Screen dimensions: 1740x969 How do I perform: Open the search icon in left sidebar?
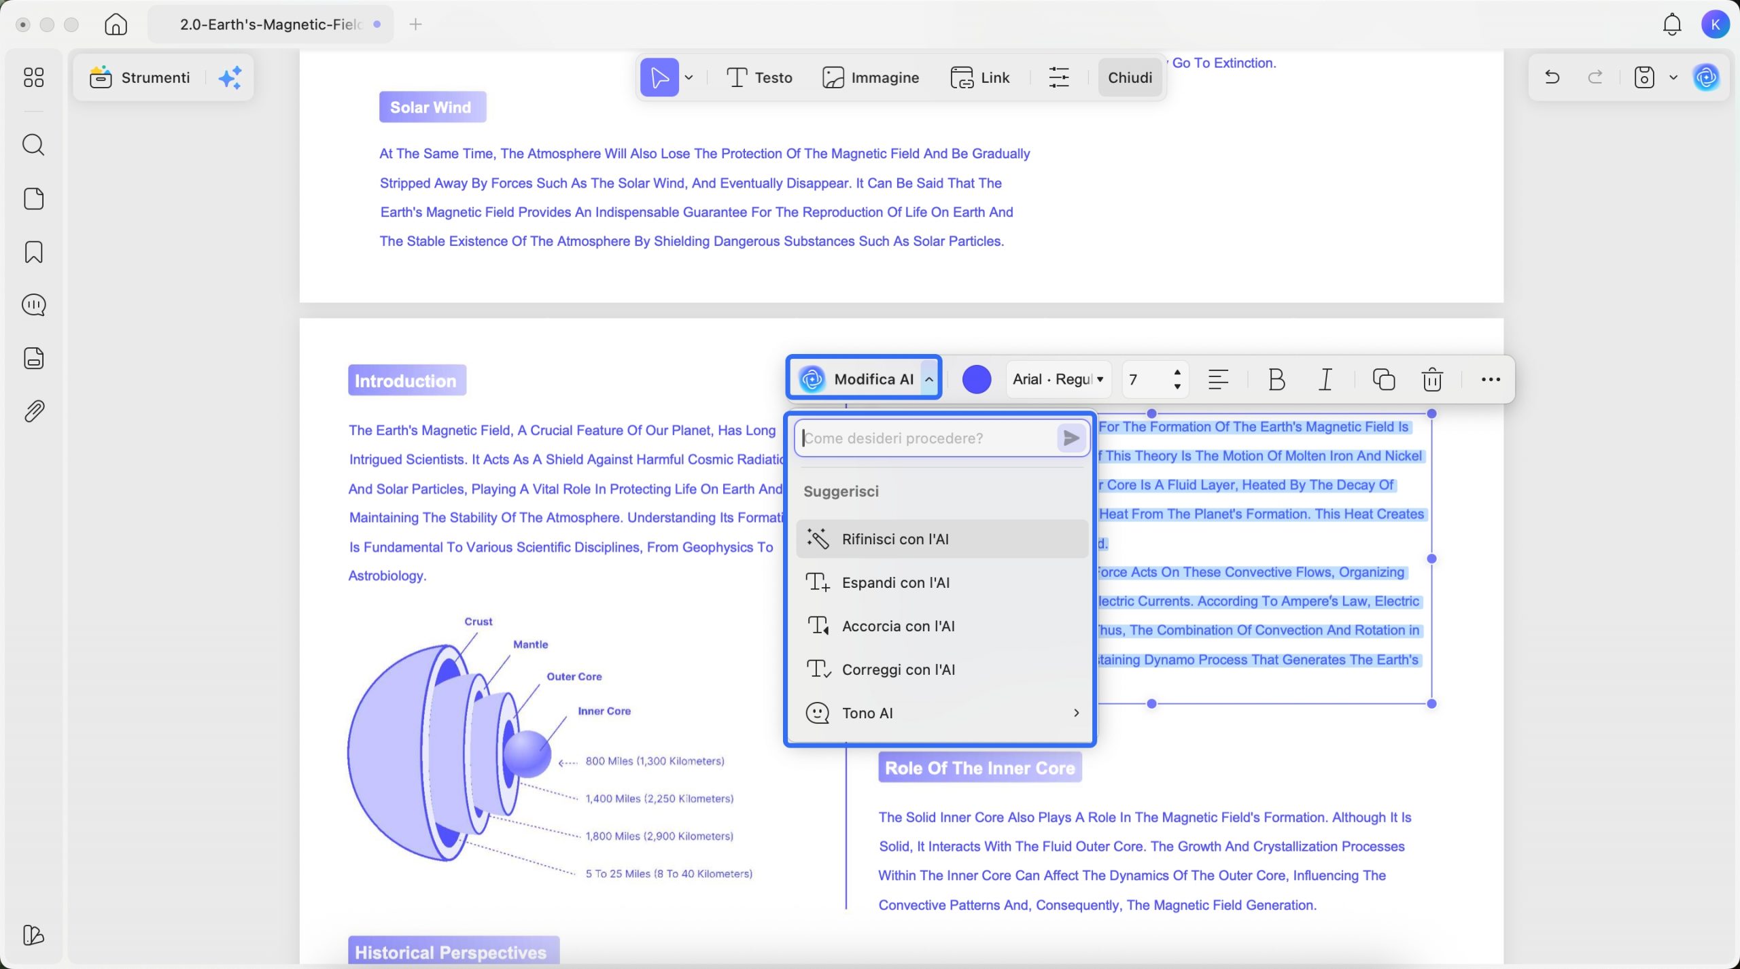(x=33, y=145)
